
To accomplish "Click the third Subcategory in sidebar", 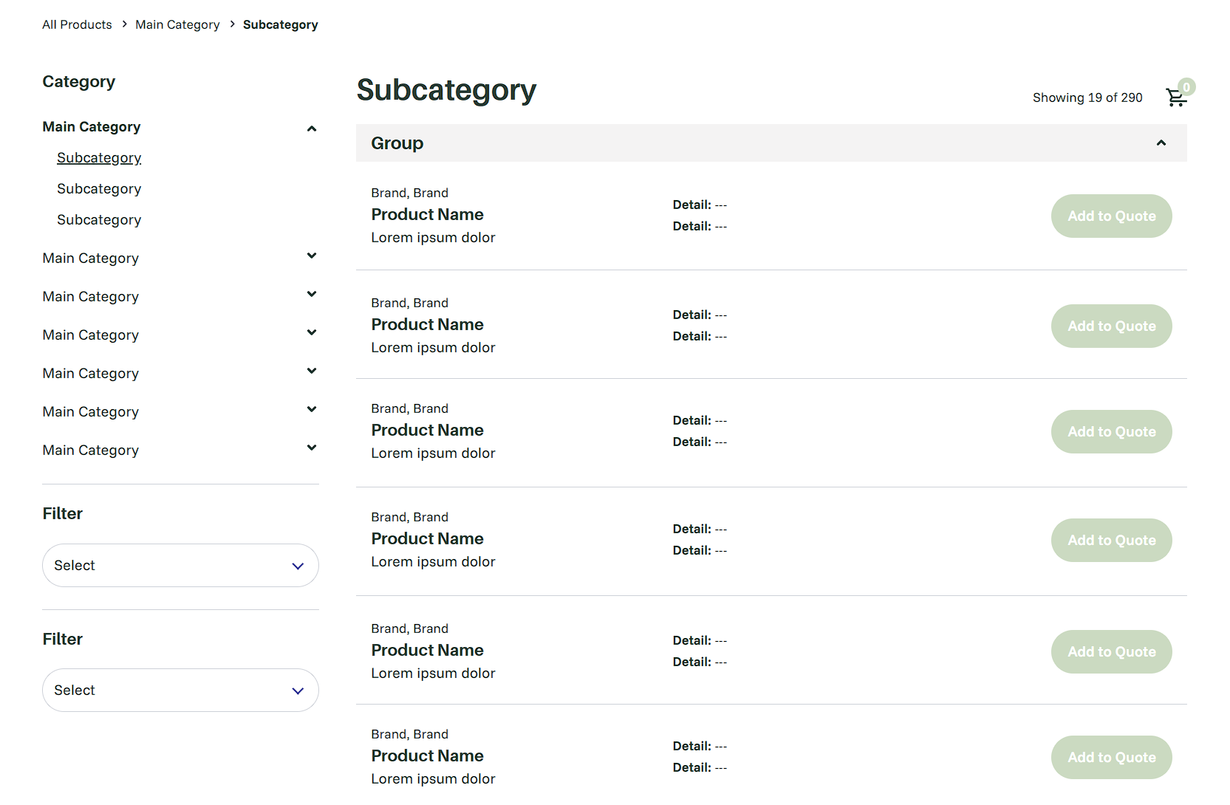I will [x=99, y=219].
